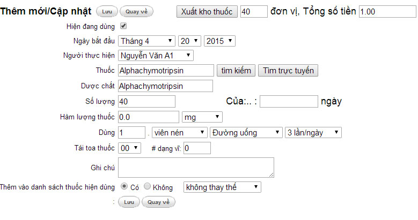Screen dimensions: 418x220
Task: Open the Đường uống route dropdown
Action: (246, 132)
